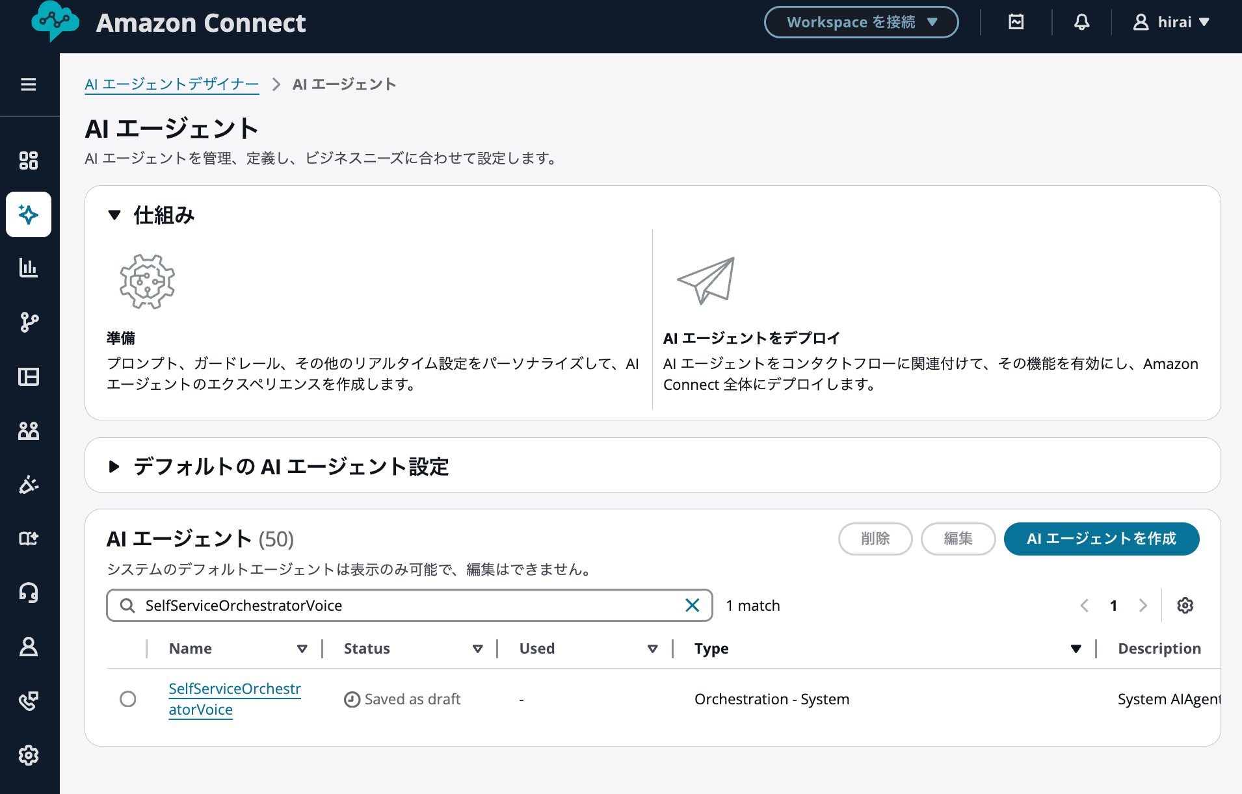Open the campaigns party popper sidebar icon
Screen dimensions: 1242x794
(x=29, y=485)
